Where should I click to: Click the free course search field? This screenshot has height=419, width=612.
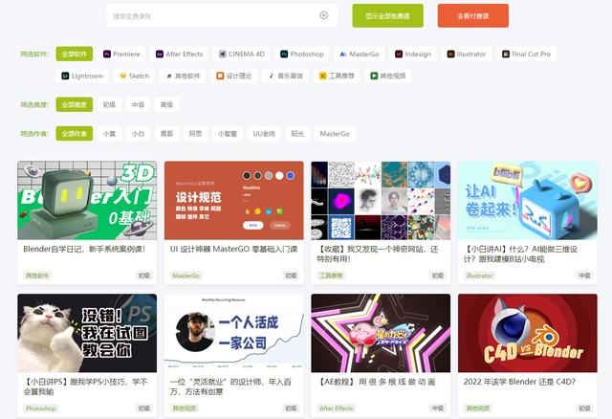(222, 15)
